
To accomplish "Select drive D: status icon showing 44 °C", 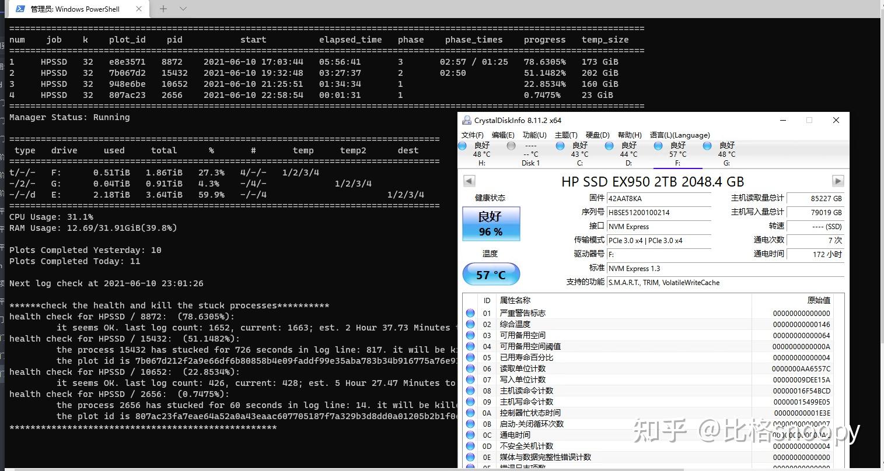I will tap(609, 146).
